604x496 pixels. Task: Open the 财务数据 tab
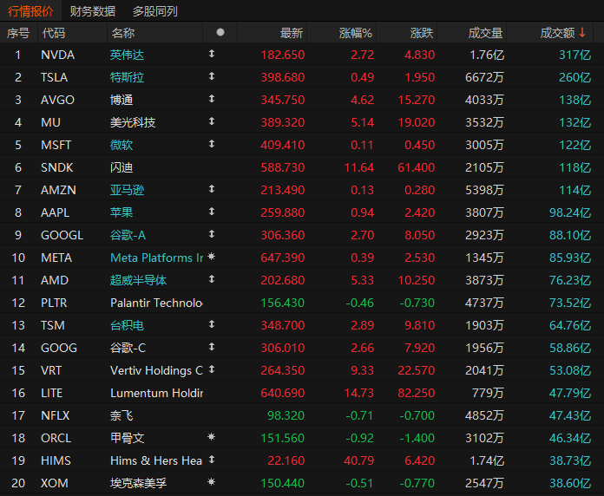[93, 11]
